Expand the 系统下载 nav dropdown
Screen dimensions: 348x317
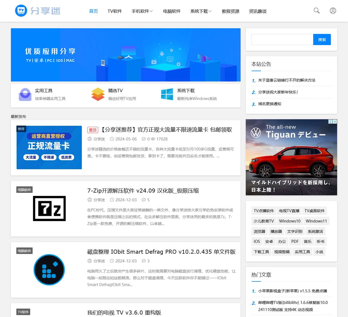[201, 11]
